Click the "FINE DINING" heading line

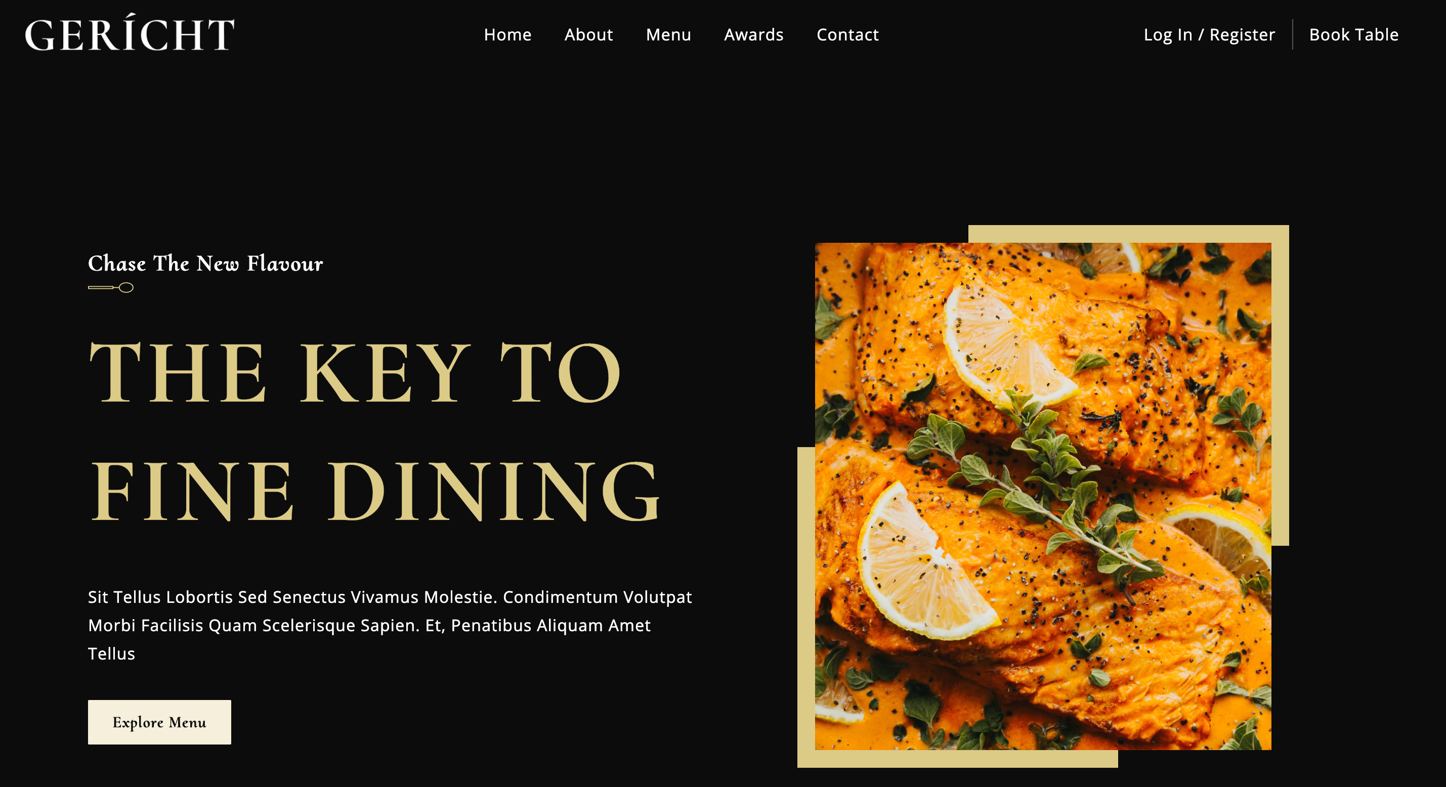click(375, 491)
